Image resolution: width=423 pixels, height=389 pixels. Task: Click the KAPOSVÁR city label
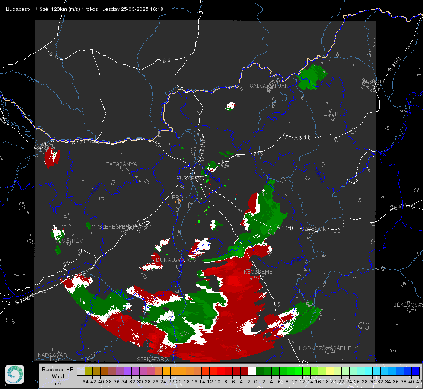[x=52, y=355]
